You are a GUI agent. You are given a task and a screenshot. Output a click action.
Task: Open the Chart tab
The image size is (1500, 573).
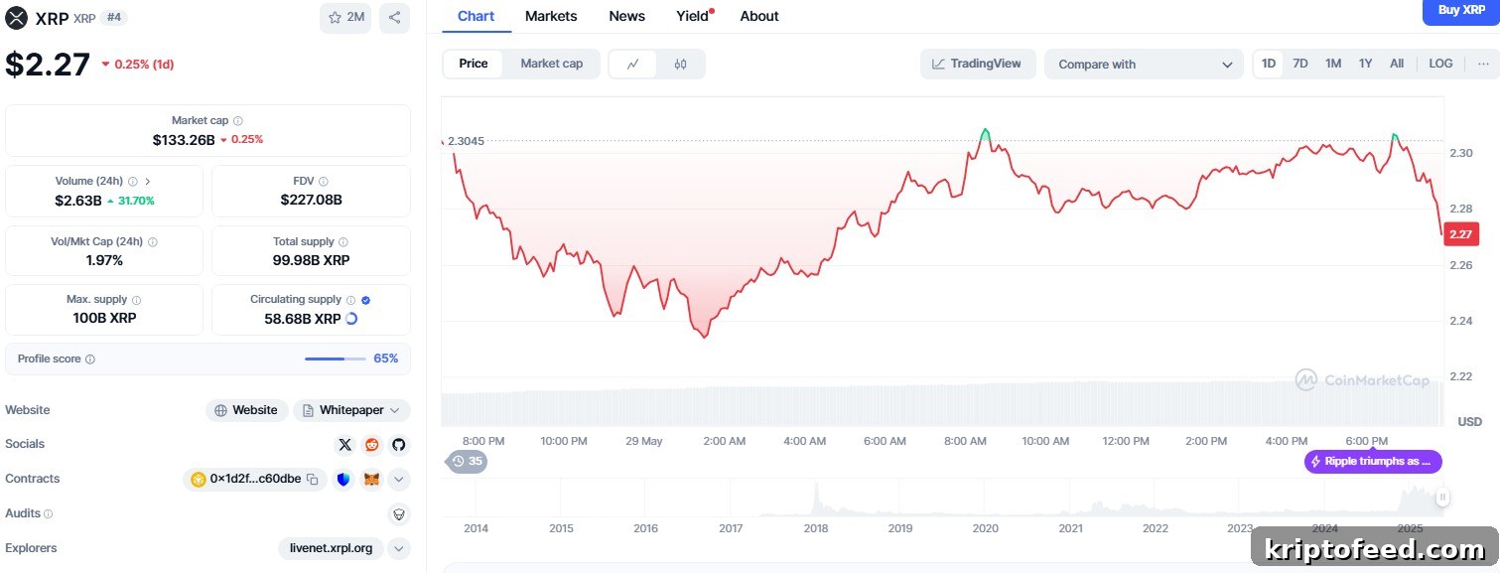coord(476,16)
